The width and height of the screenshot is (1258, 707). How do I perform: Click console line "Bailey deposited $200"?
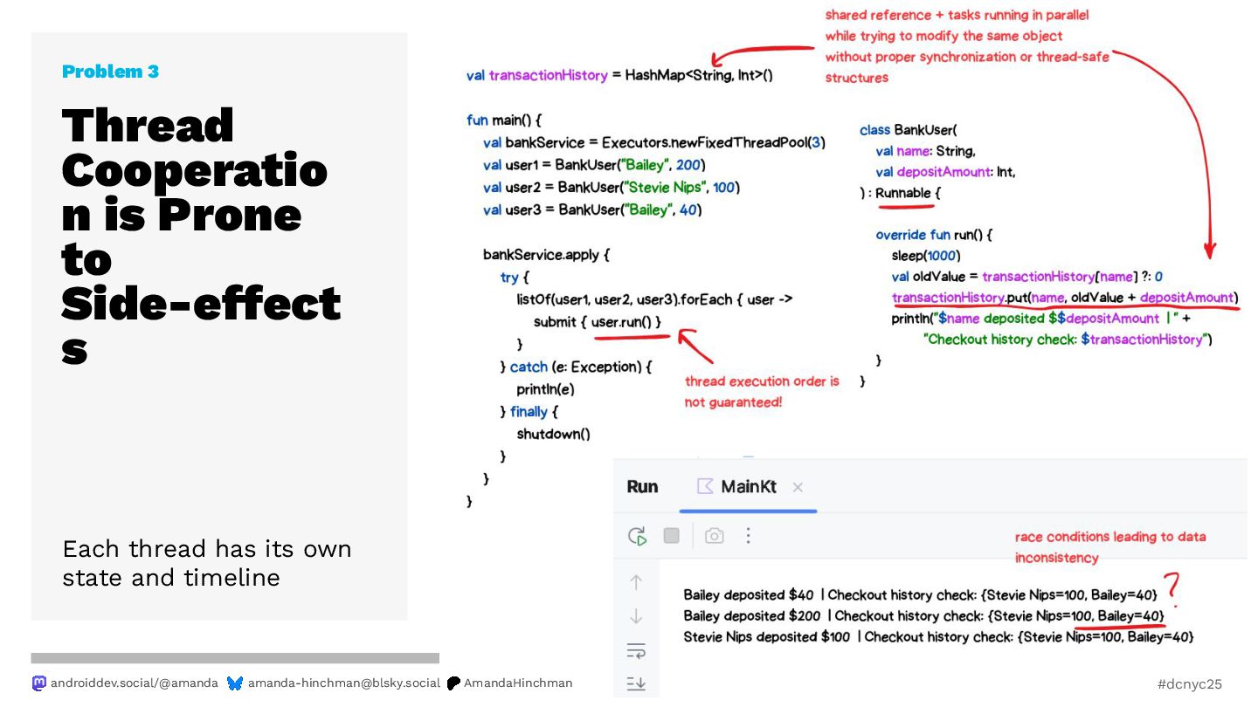pyautogui.click(x=924, y=616)
